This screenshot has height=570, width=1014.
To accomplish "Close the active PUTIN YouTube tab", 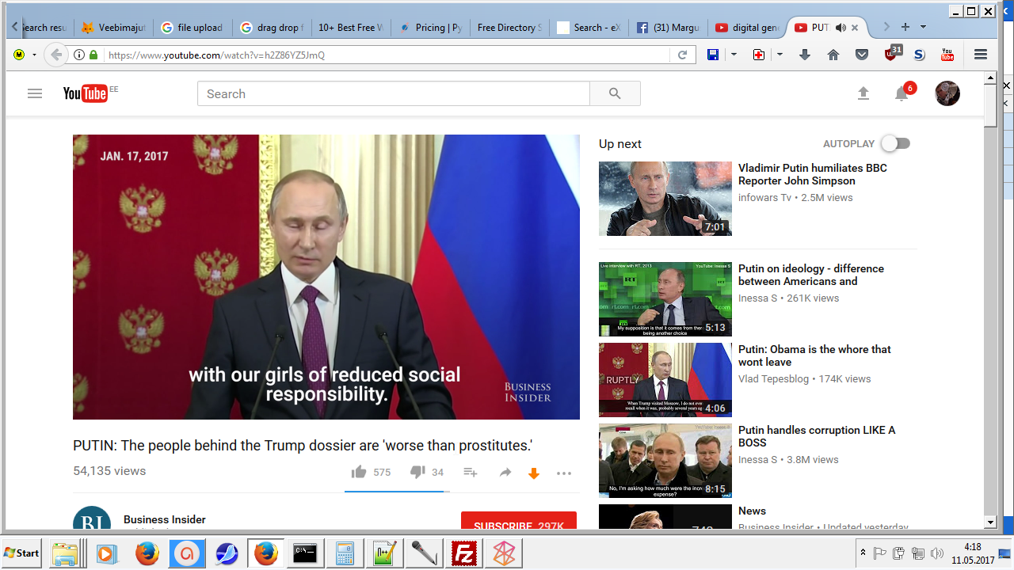I will point(855,28).
